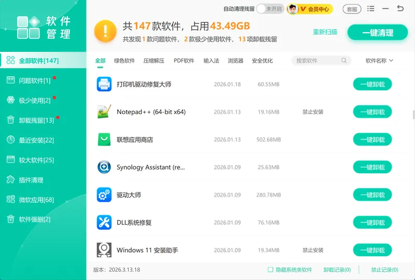The height and width of the screenshot is (280, 415).
Task: Click the 软件管理 logo icon
Action: point(29,27)
